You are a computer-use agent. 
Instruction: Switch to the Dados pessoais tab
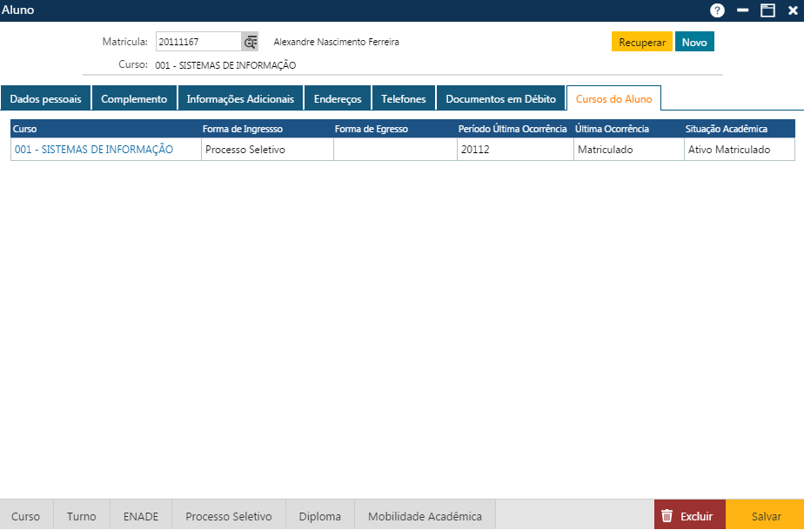[45, 98]
